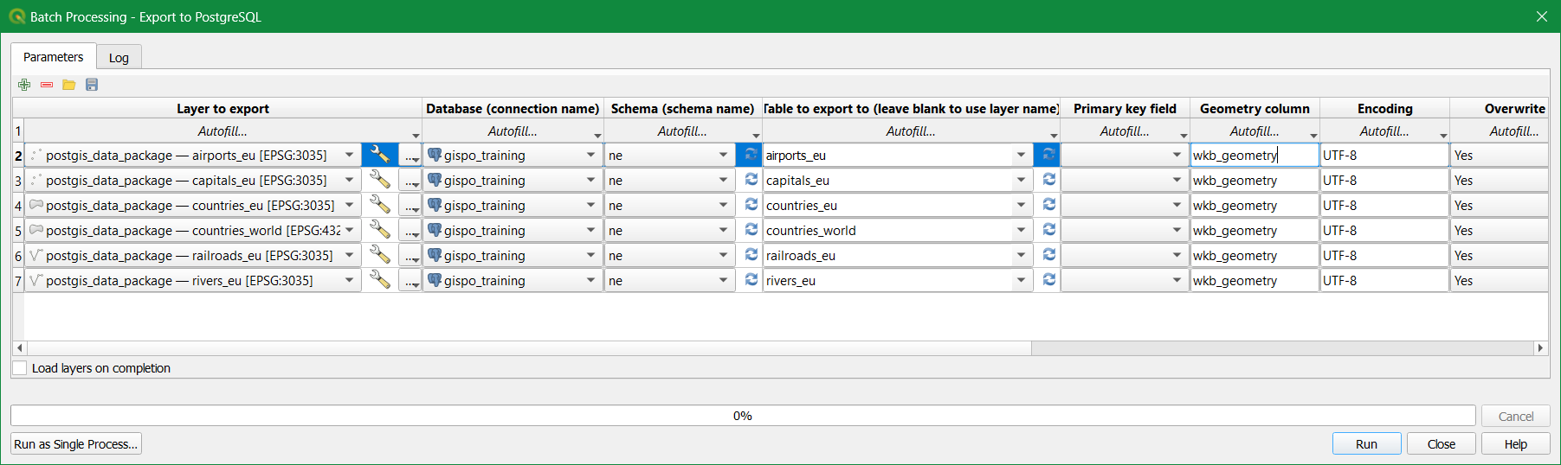Click the horizontal scrollbar right arrow
This screenshot has height=465, width=1561.
click(1539, 348)
